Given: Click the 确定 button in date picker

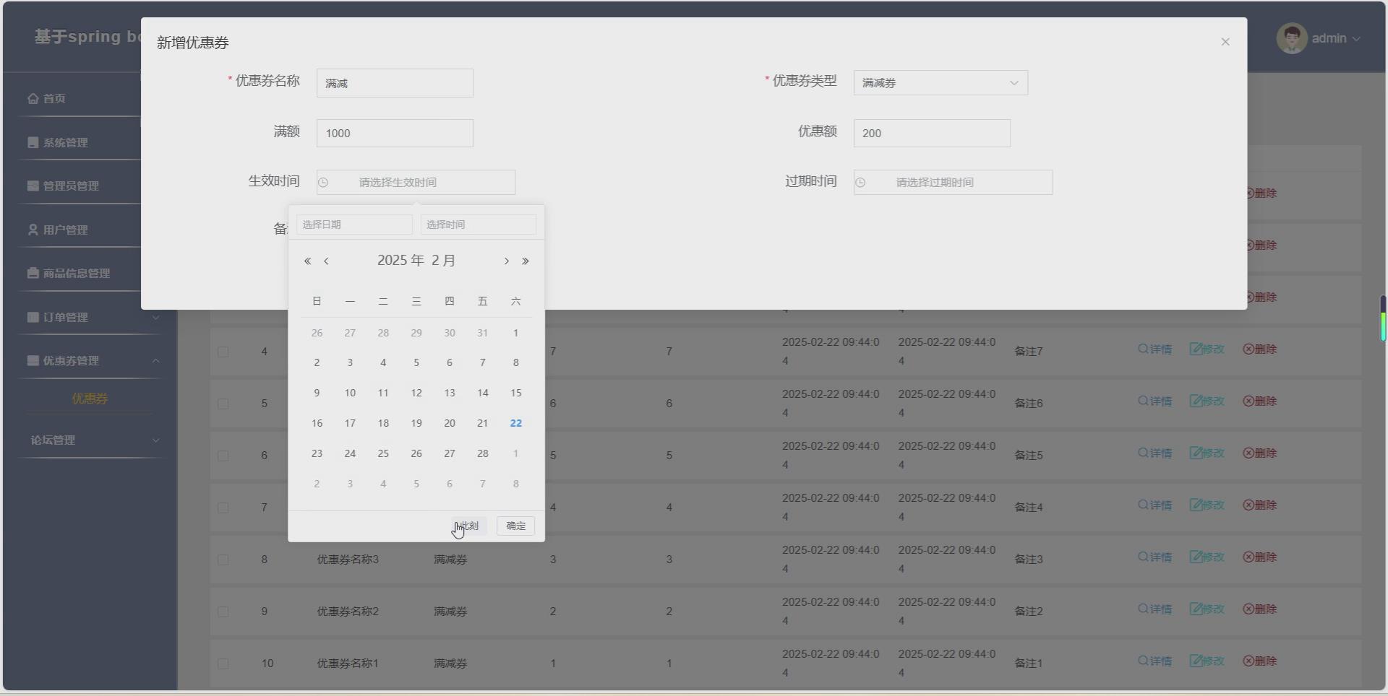Looking at the screenshot, I should pos(516,526).
